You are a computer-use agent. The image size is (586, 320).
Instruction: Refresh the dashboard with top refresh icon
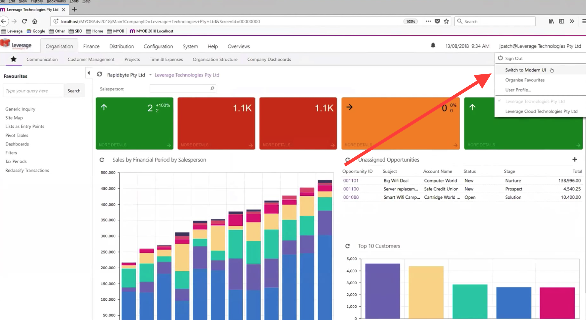coord(100,74)
